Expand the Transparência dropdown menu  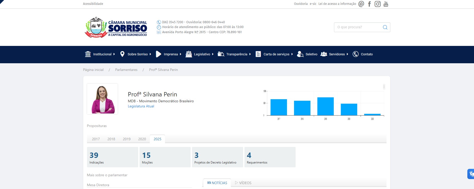click(234, 54)
